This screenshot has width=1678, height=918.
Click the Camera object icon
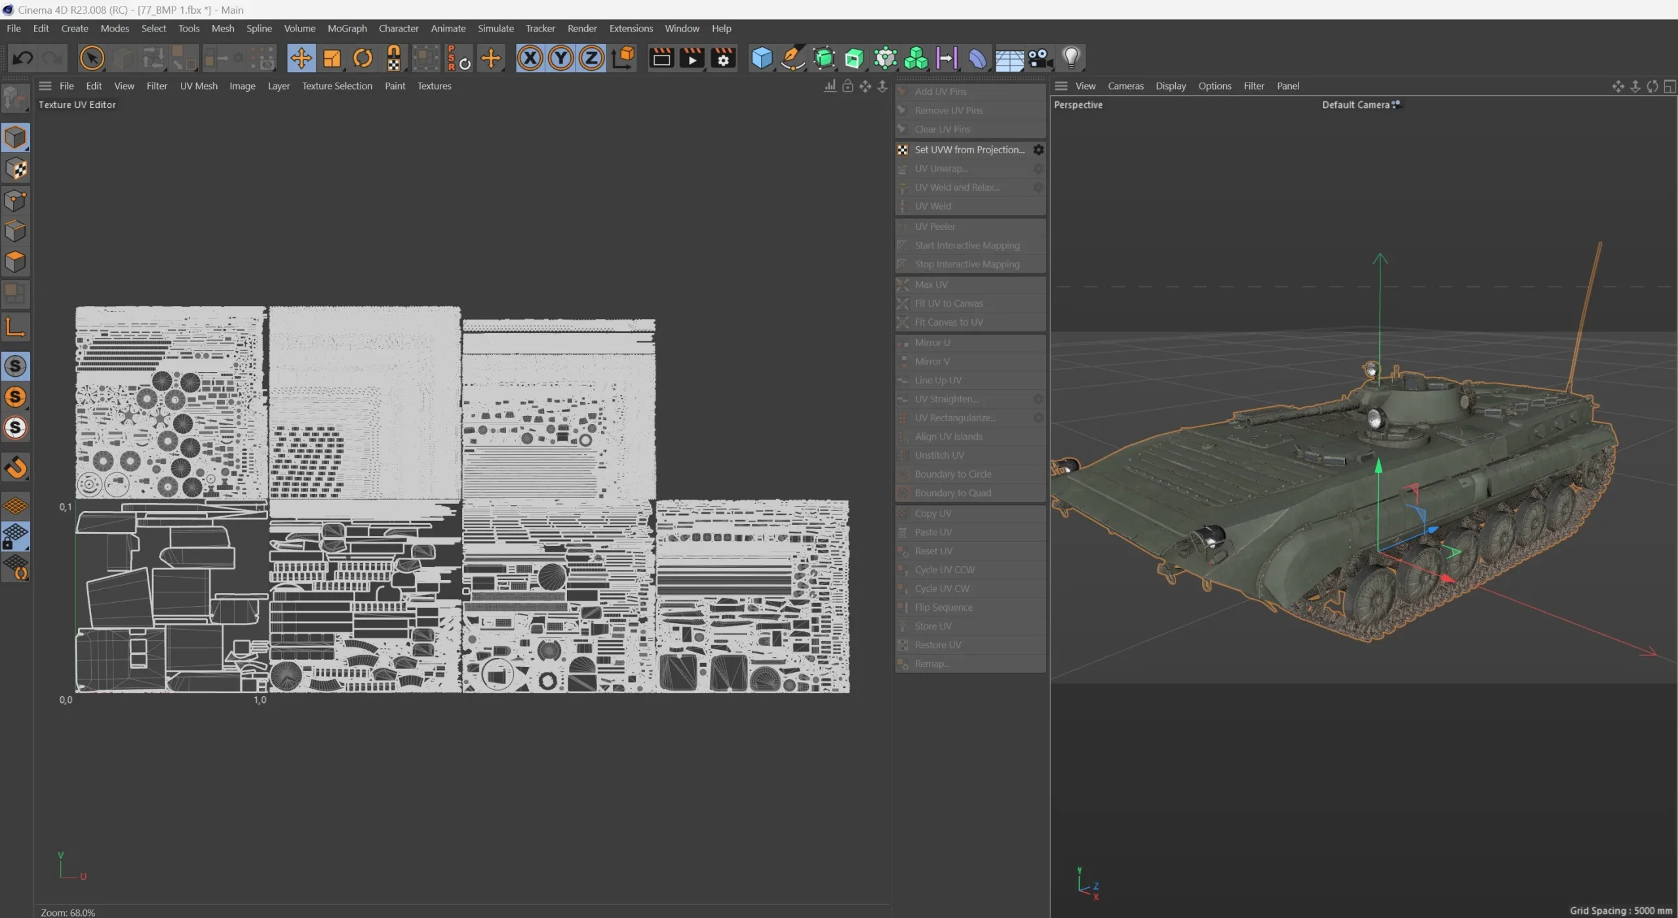pyautogui.click(x=1040, y=58)
